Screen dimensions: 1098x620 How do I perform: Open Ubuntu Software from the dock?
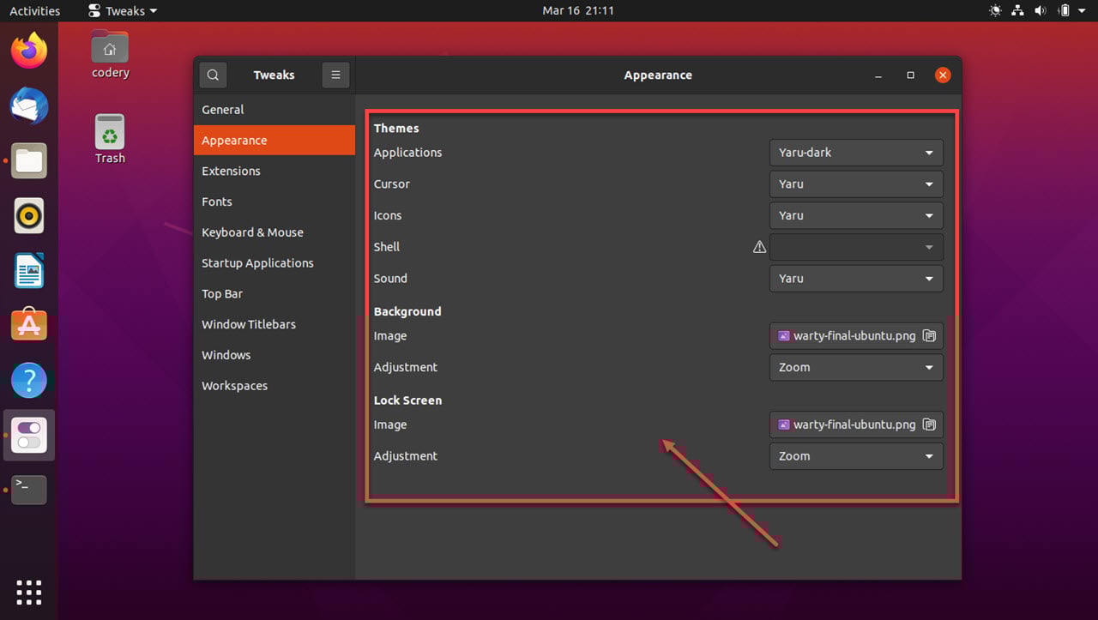point(29,325)
